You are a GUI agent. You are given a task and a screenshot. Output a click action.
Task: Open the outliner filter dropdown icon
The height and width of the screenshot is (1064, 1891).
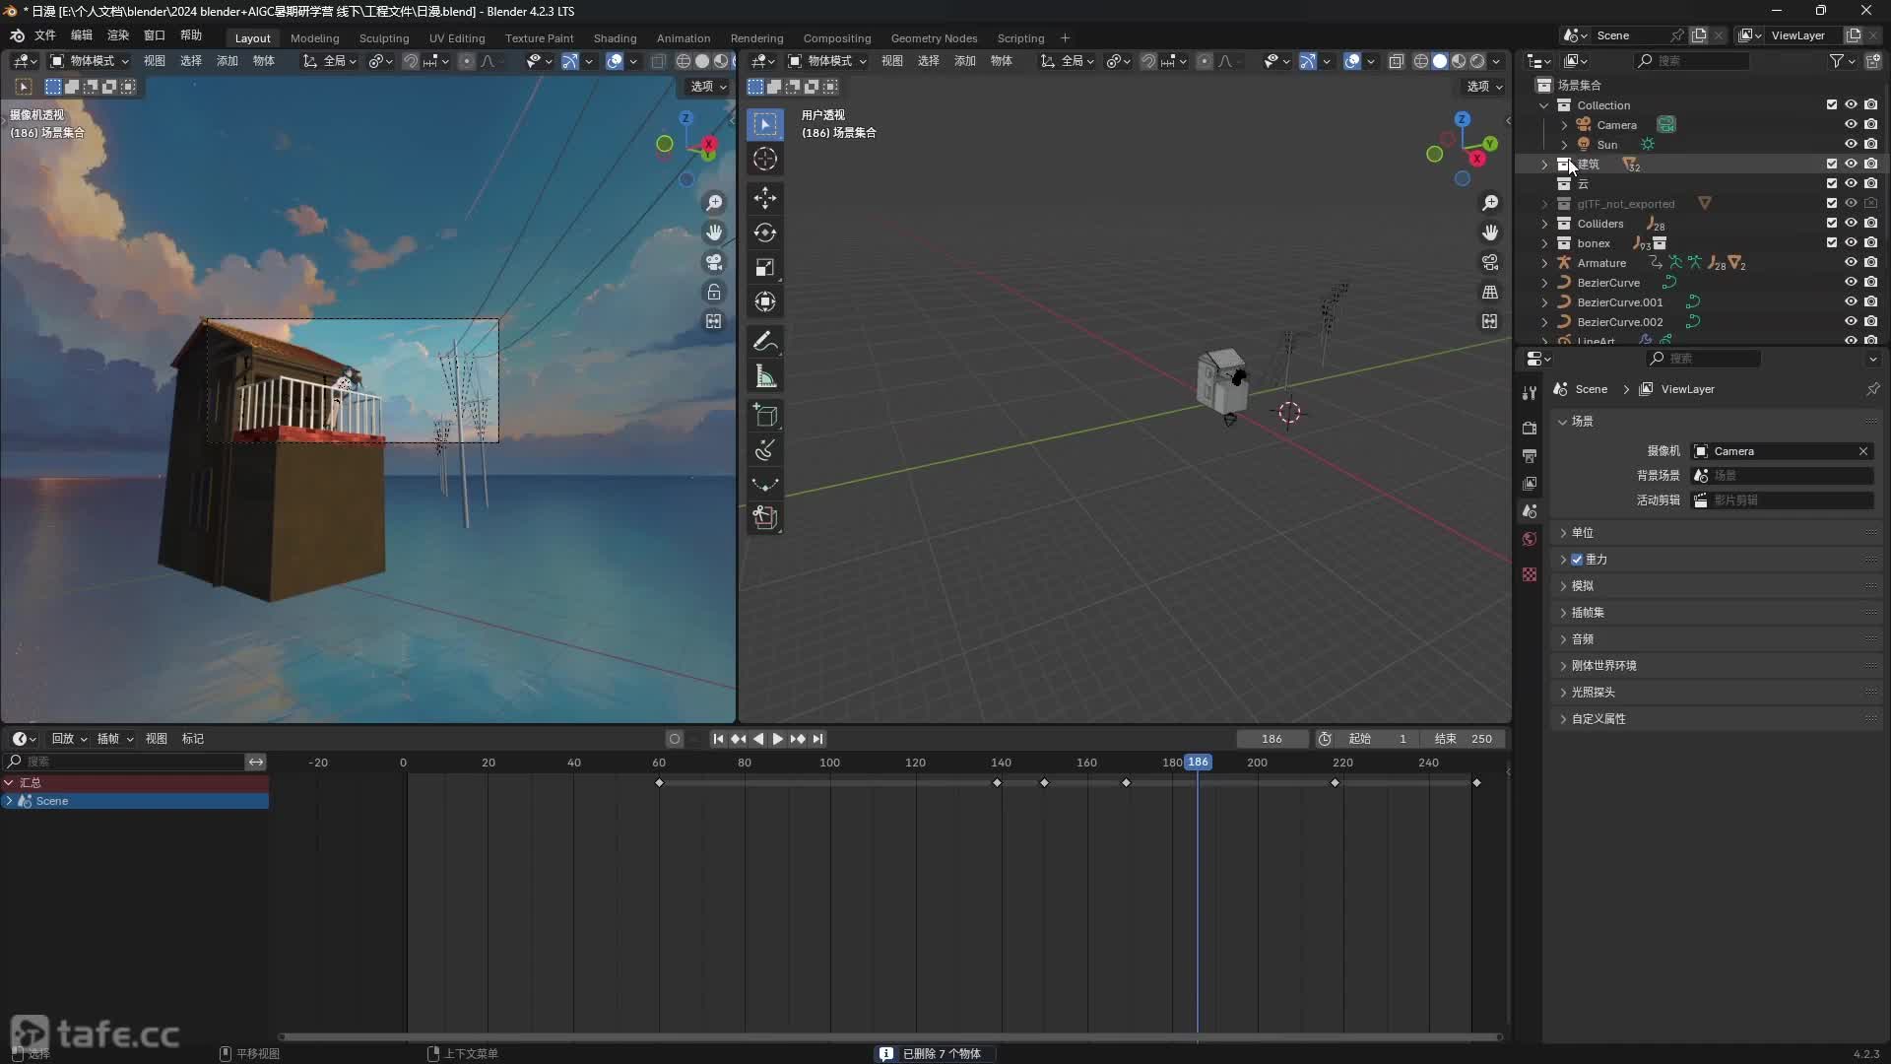click(1842, 61)
